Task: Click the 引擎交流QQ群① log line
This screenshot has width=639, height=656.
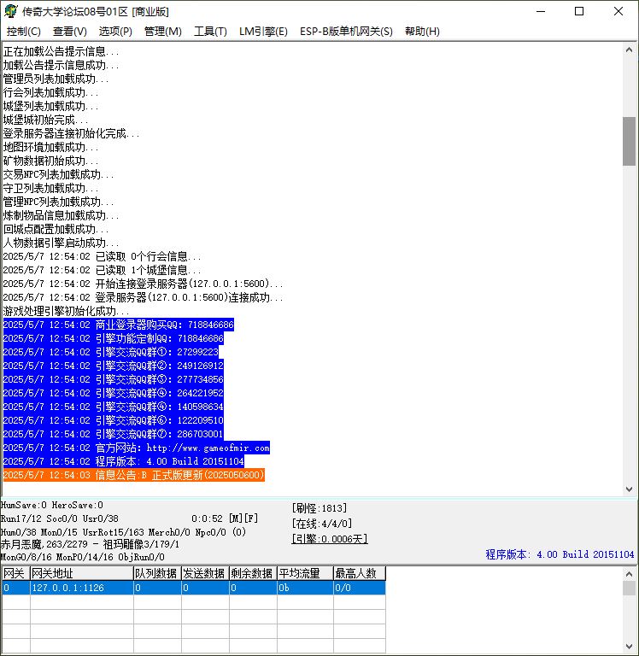Action: [111, 352]
